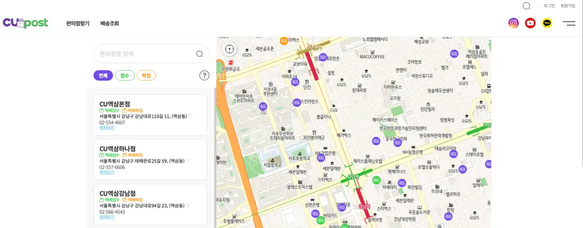This screenshot has width=583, height=228.
Task: Open the Instagram icon link
Action: [x=514, y=23]
